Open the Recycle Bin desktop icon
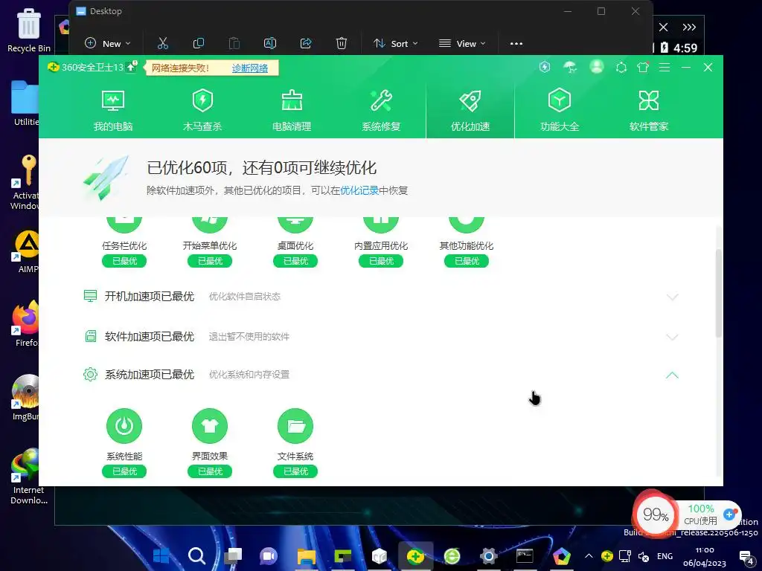This screenshot has height=571, width=762. click(29, 30)
